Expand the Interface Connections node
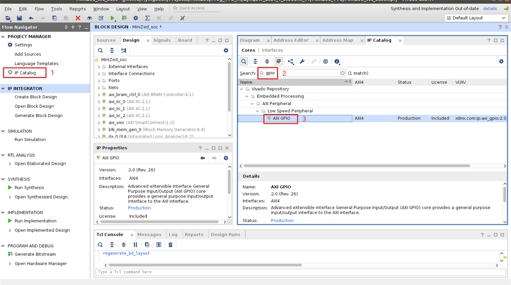Screen dimensions: 511x285 [99, 74]
